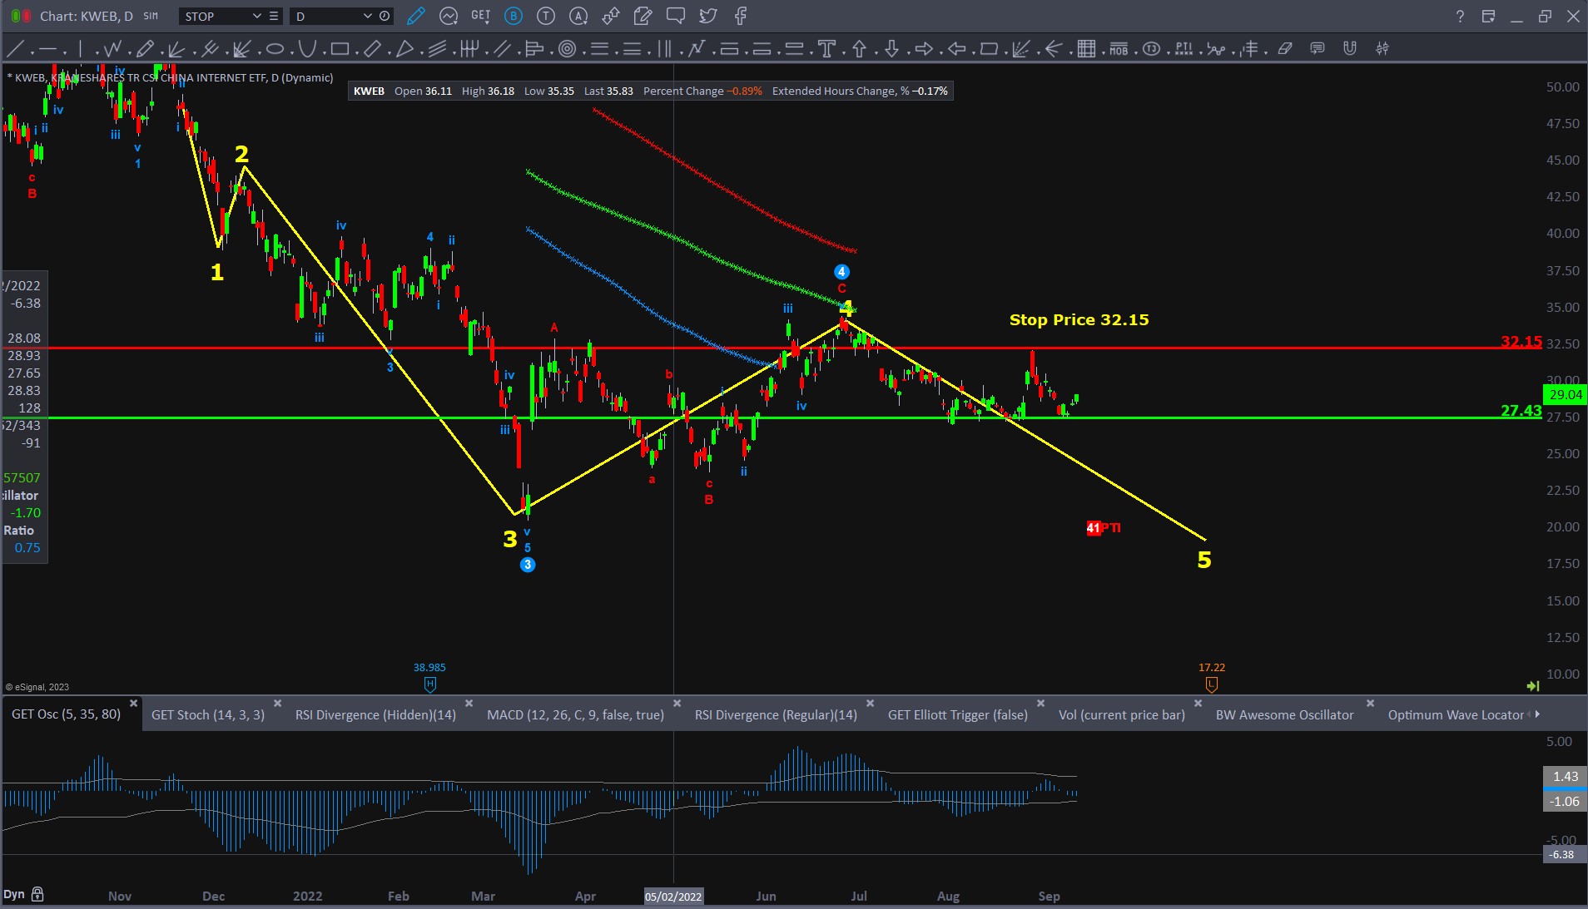Click the 17.22 low marker on timeline
The height and width of the screenshot is (909, 1588).
[x=1211, y=684]
